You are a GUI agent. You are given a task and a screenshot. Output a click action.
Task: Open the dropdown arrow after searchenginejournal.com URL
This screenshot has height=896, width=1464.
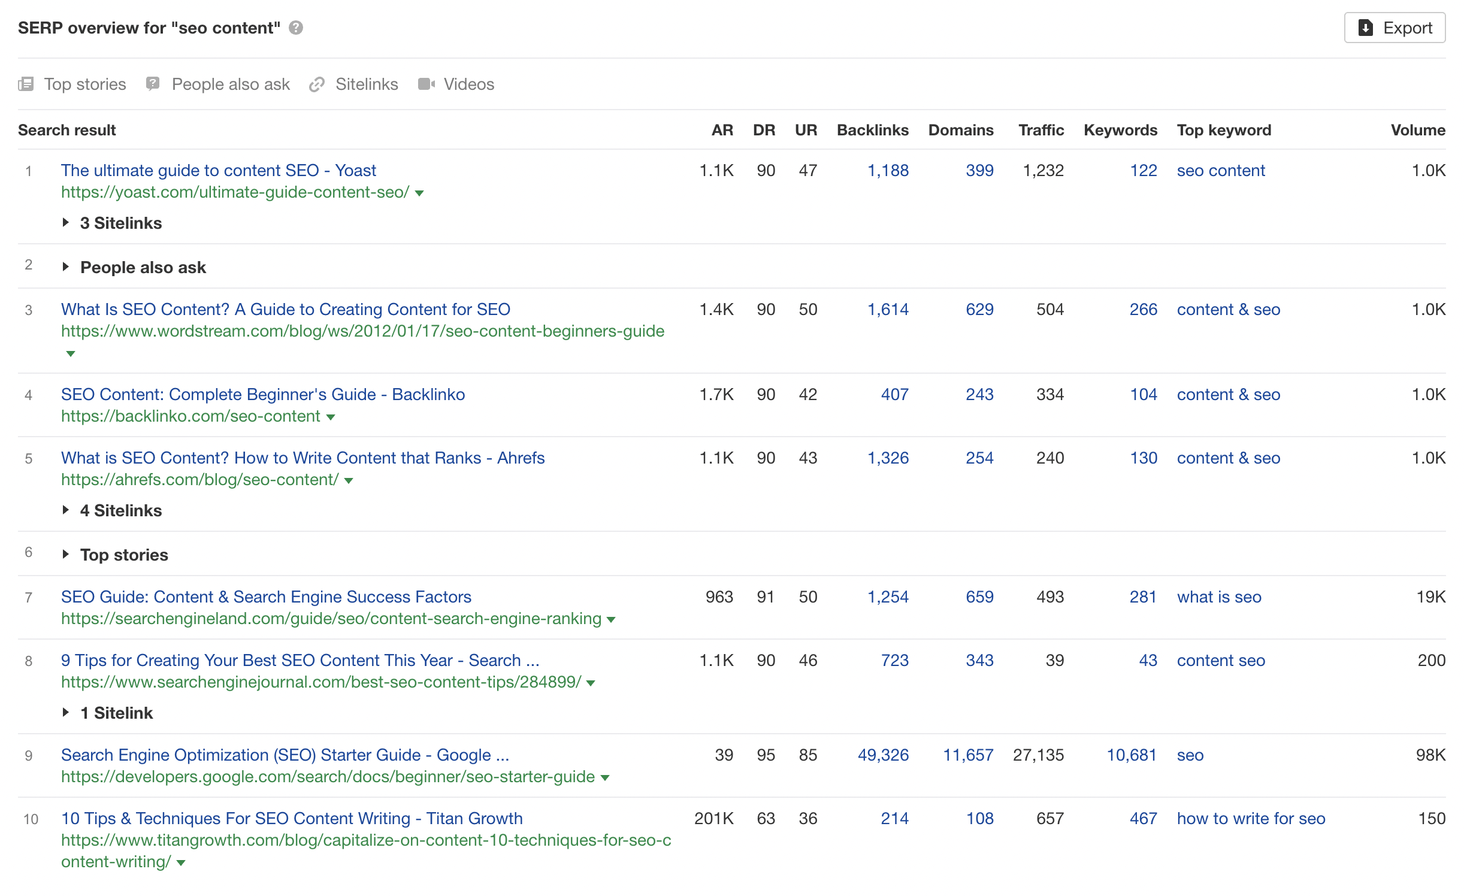(x=591, y=683)
